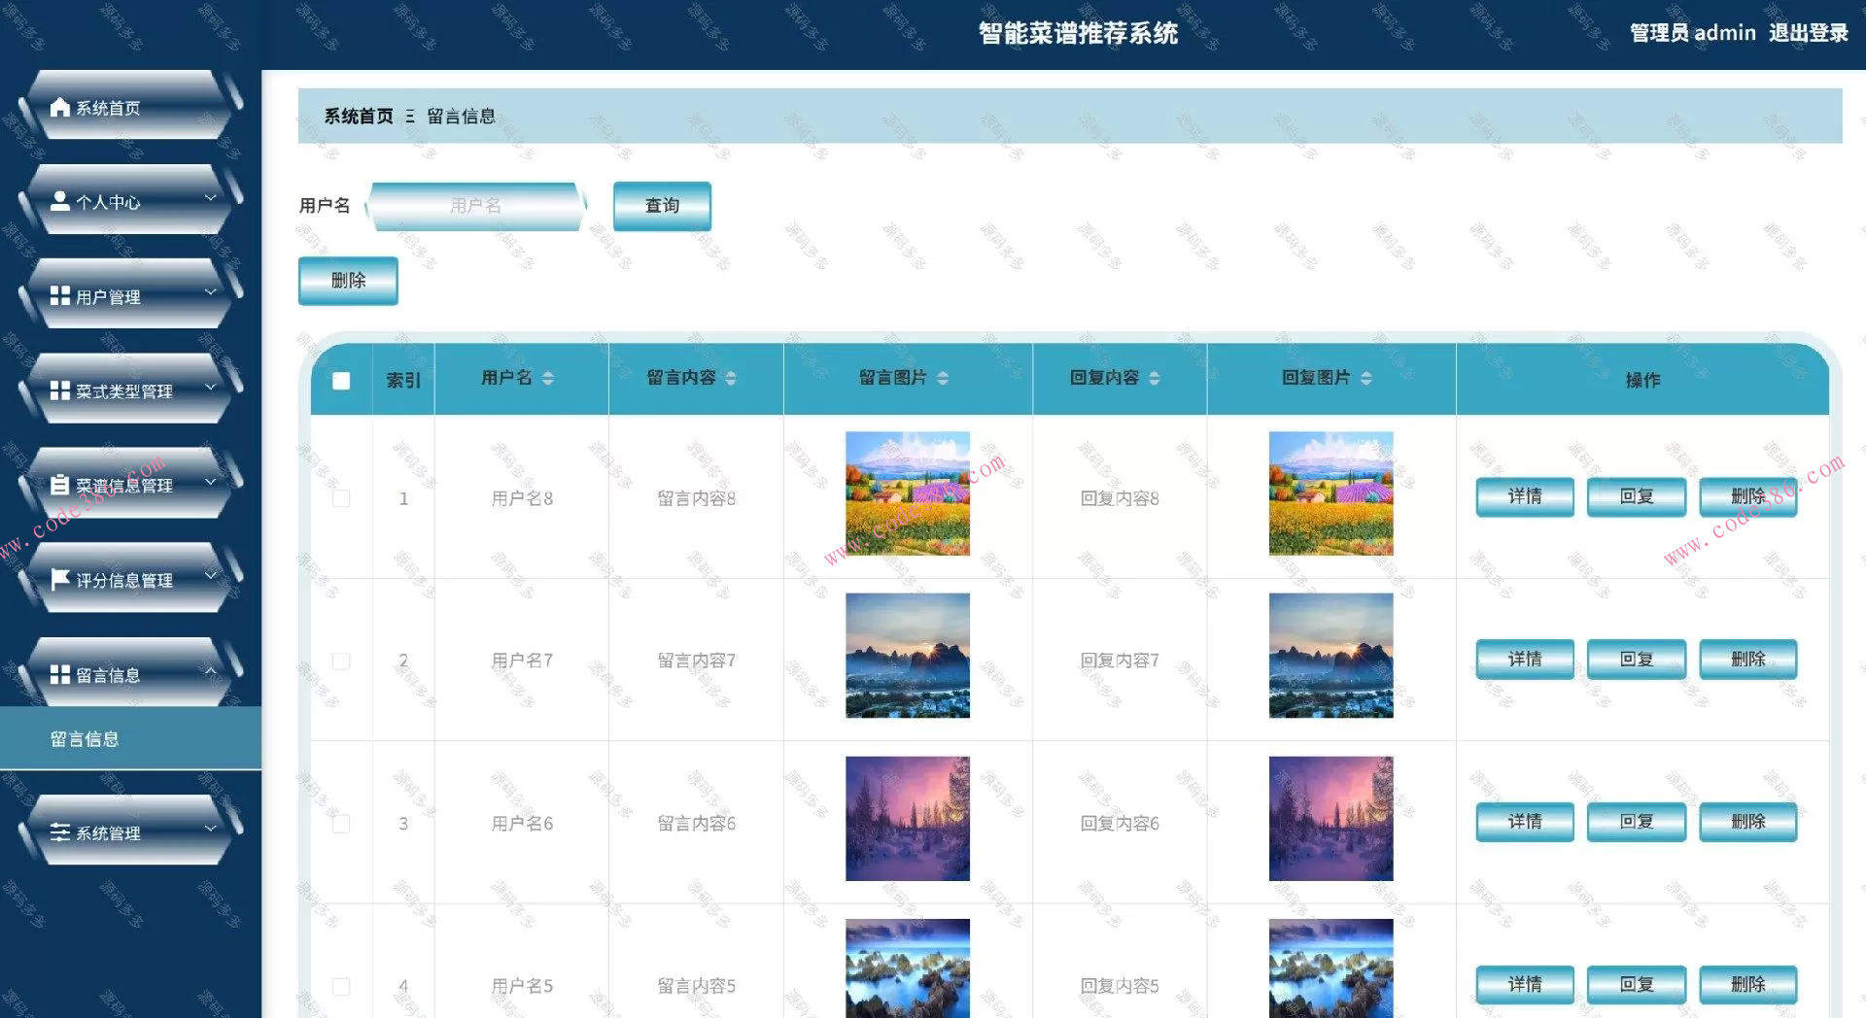Viewport: 1866px width, 1018px height.
Task: Expand the 系统管理 sidebar chevron
Action: click(x=209, y=827)
